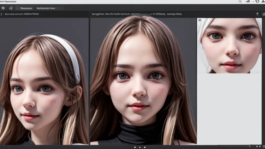Select the middle page dot in the bottom bar
Screen dimensions: 265x149
[140, 147]
